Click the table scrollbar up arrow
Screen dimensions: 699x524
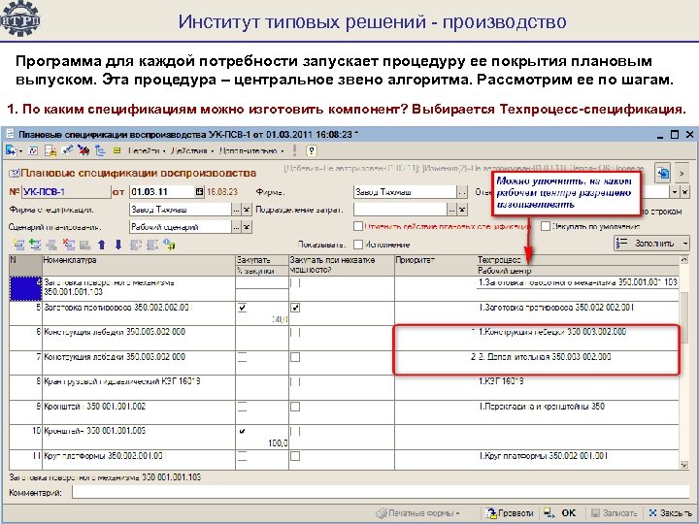[x=683, y=259]
